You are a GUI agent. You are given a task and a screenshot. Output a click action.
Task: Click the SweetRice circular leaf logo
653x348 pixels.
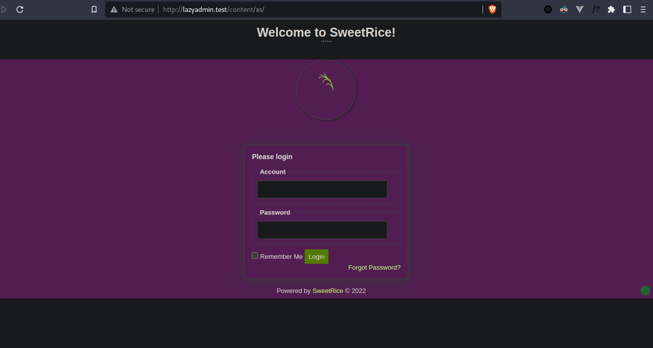click(326, 90)
